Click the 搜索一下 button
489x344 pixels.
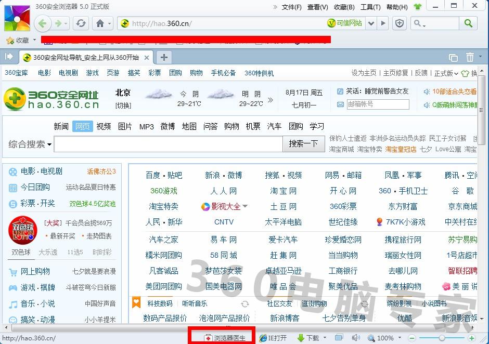(303, 143)
